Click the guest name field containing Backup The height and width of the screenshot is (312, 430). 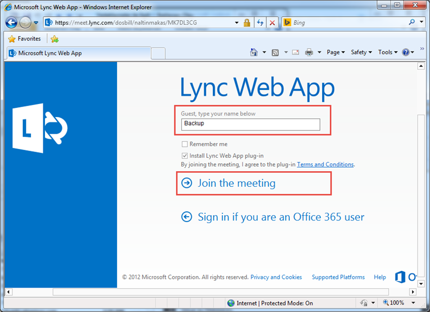click(251, 124)
